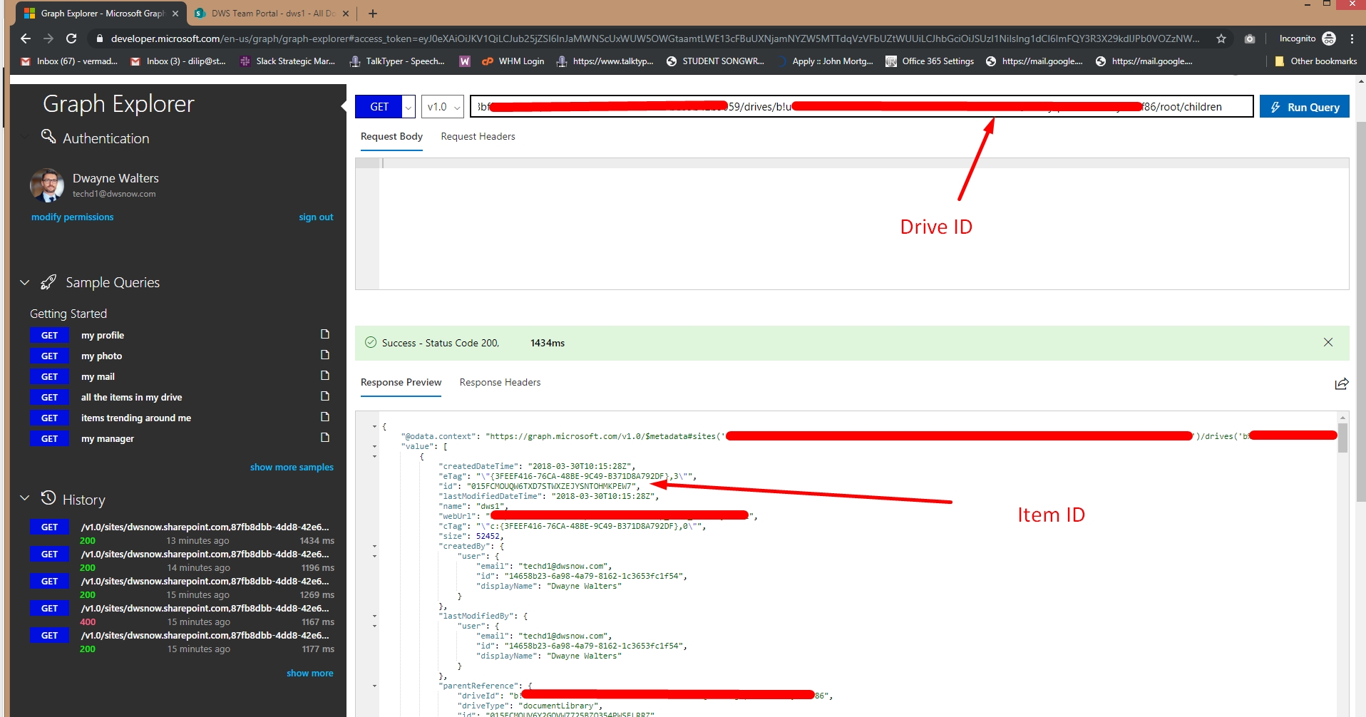Collapse the sidebar with the arrow handle
Viewport: 1366px width, 717px height.
tap(343, 106)
